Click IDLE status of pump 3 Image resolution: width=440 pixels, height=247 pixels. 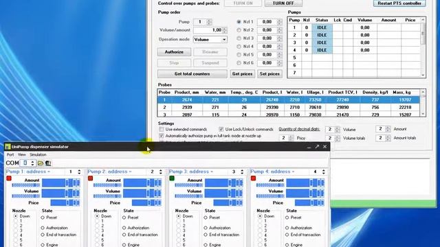[322, 43]
